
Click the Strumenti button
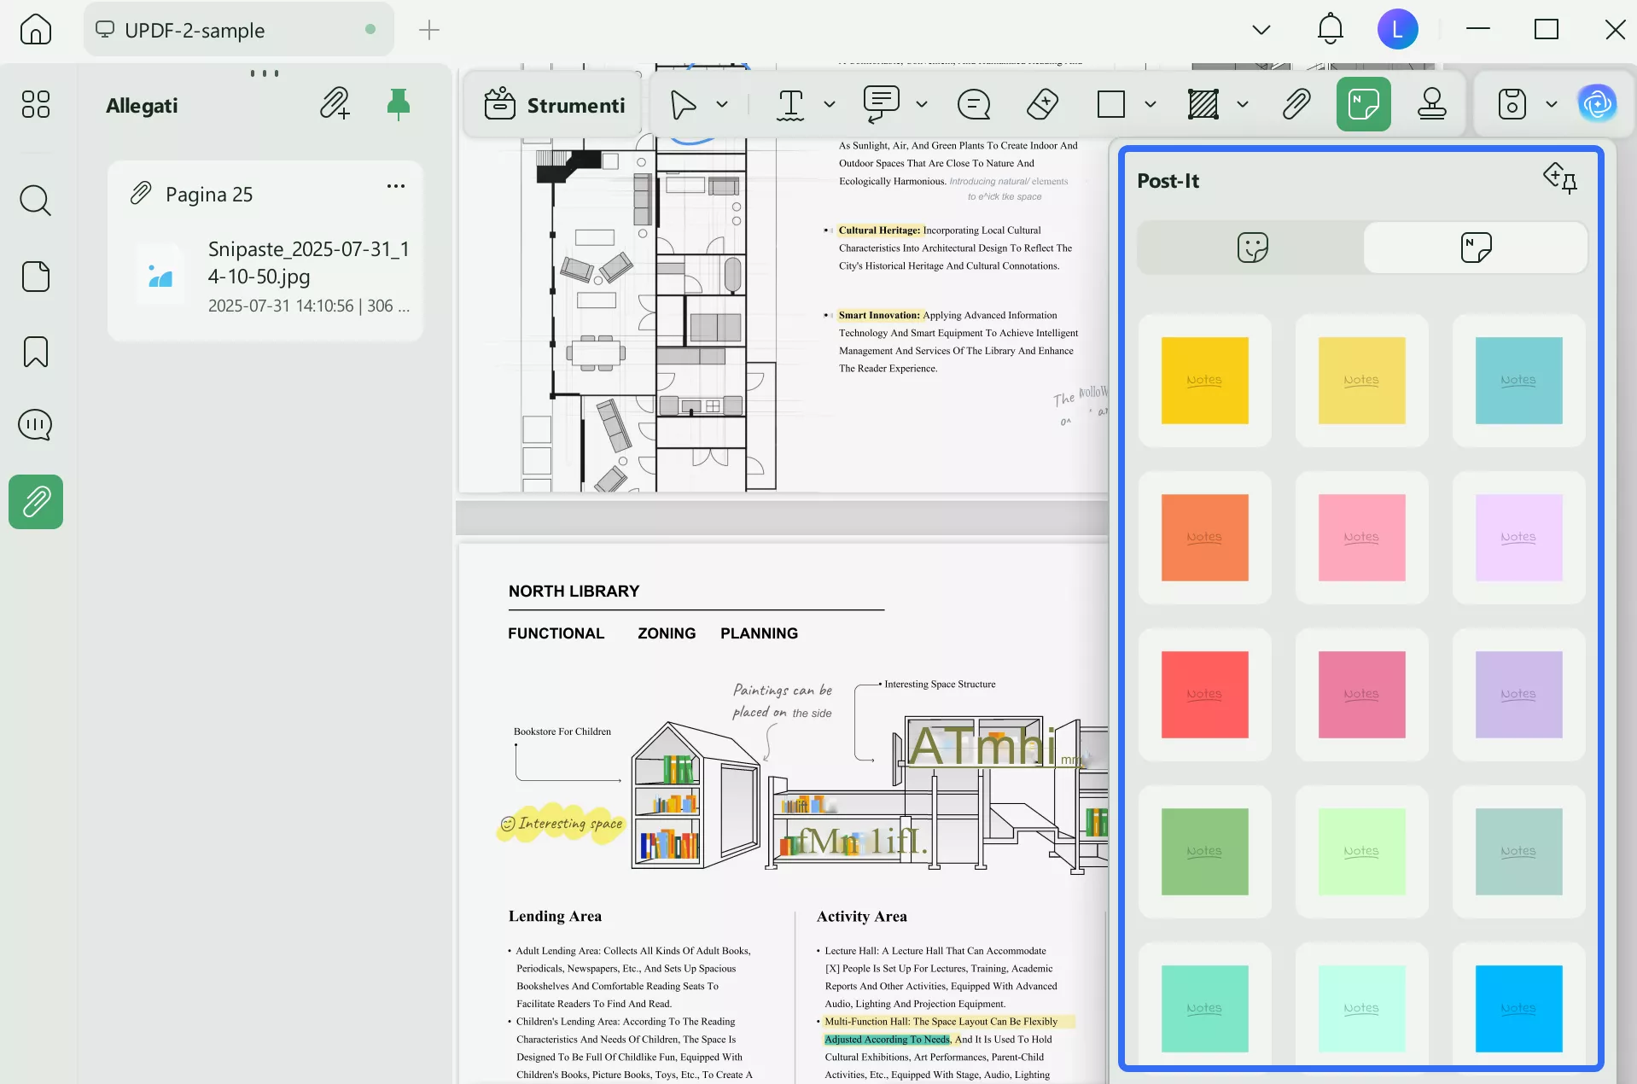(x=555, y=105)
